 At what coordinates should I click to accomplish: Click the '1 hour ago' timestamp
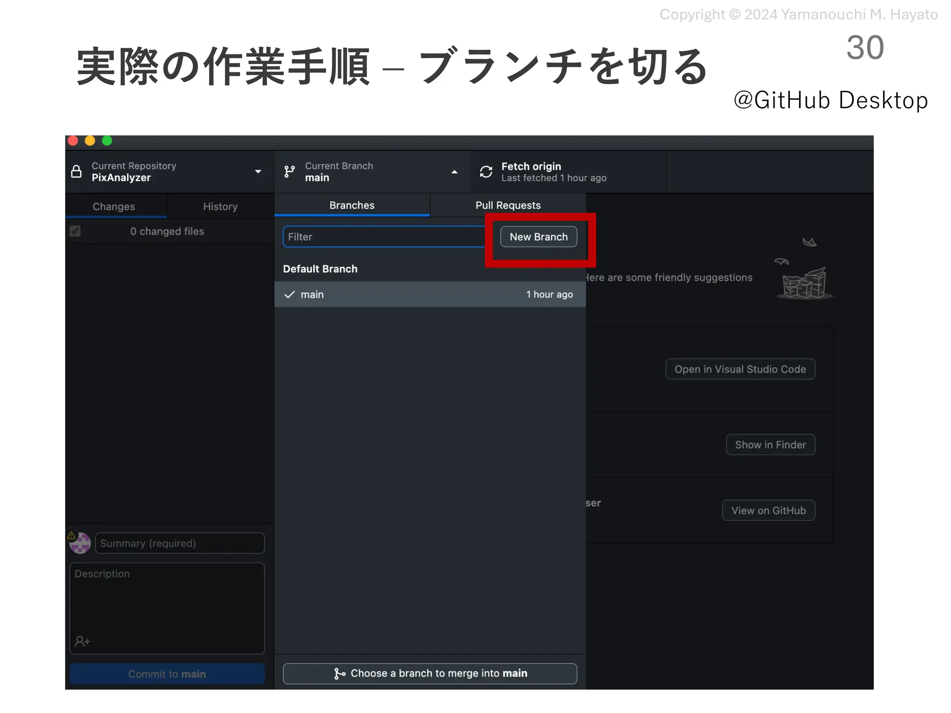pyautogui.click(x=549, y=294)
